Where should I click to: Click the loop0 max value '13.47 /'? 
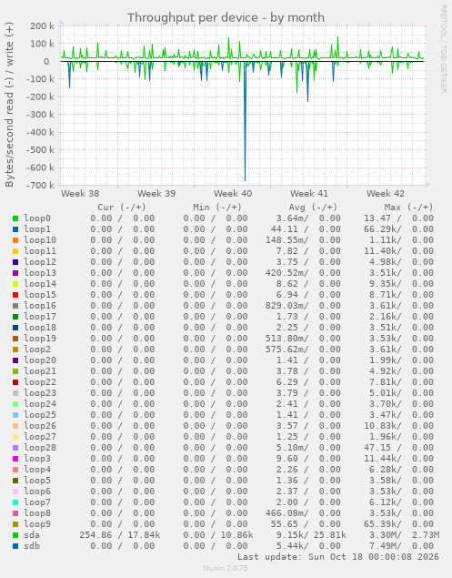382,218
